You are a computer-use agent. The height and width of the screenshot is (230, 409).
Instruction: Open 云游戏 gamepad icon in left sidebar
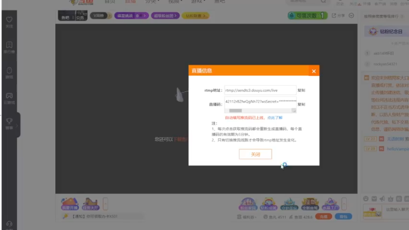click(9, 98)
